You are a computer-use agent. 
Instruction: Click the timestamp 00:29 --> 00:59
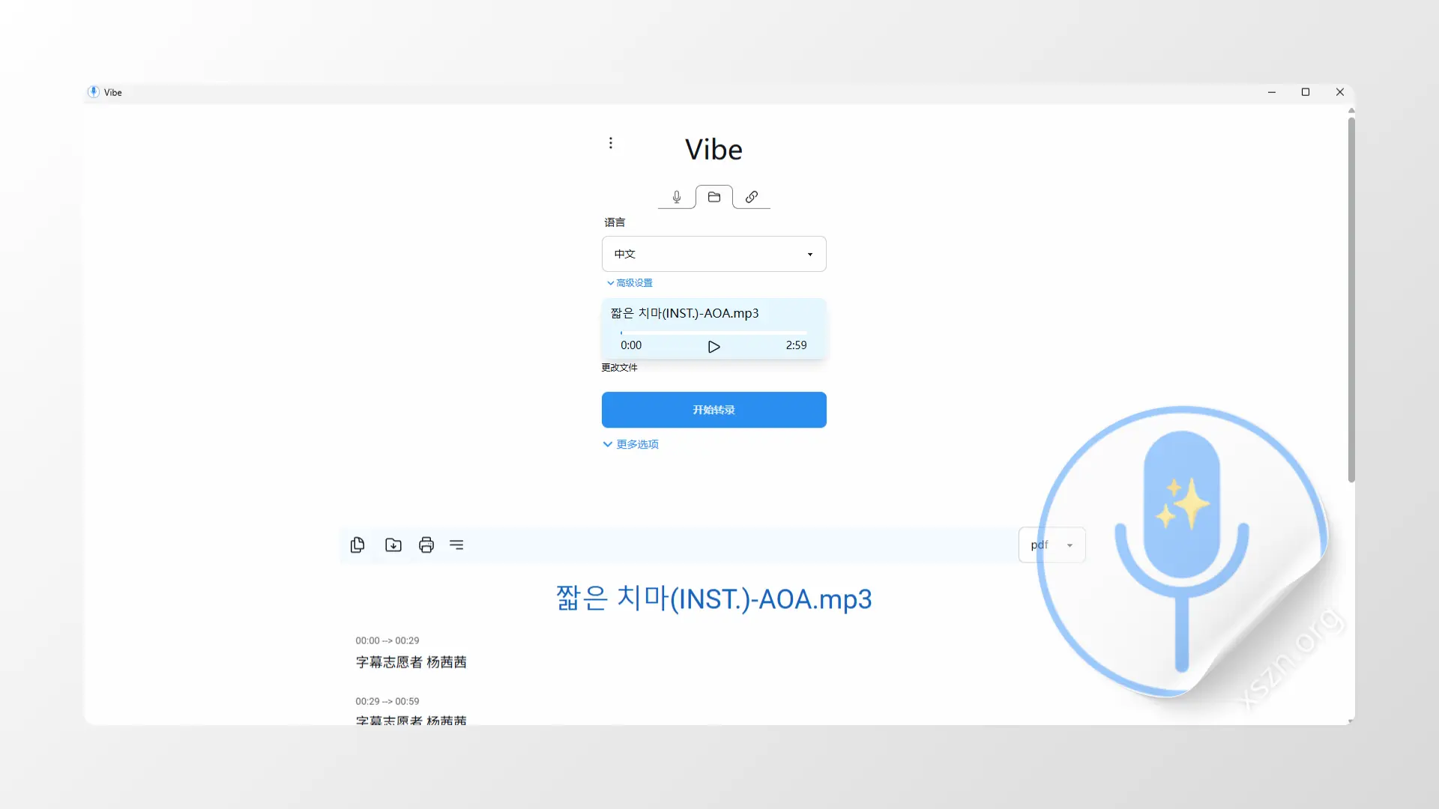click(x=387, y=701)
